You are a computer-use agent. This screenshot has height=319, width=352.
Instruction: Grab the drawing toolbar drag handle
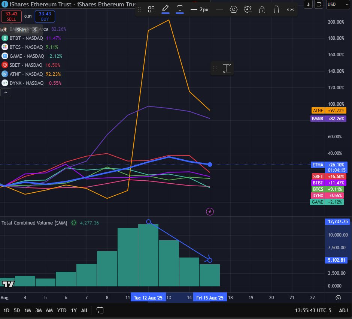point(140,9)
